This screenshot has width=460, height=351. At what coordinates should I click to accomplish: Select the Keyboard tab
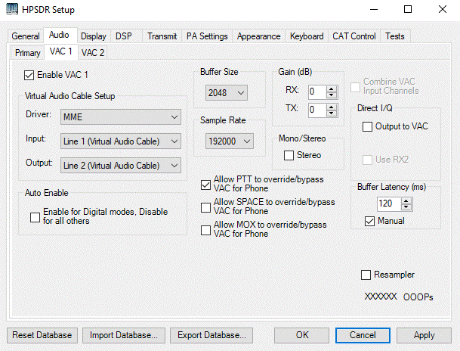307,36
